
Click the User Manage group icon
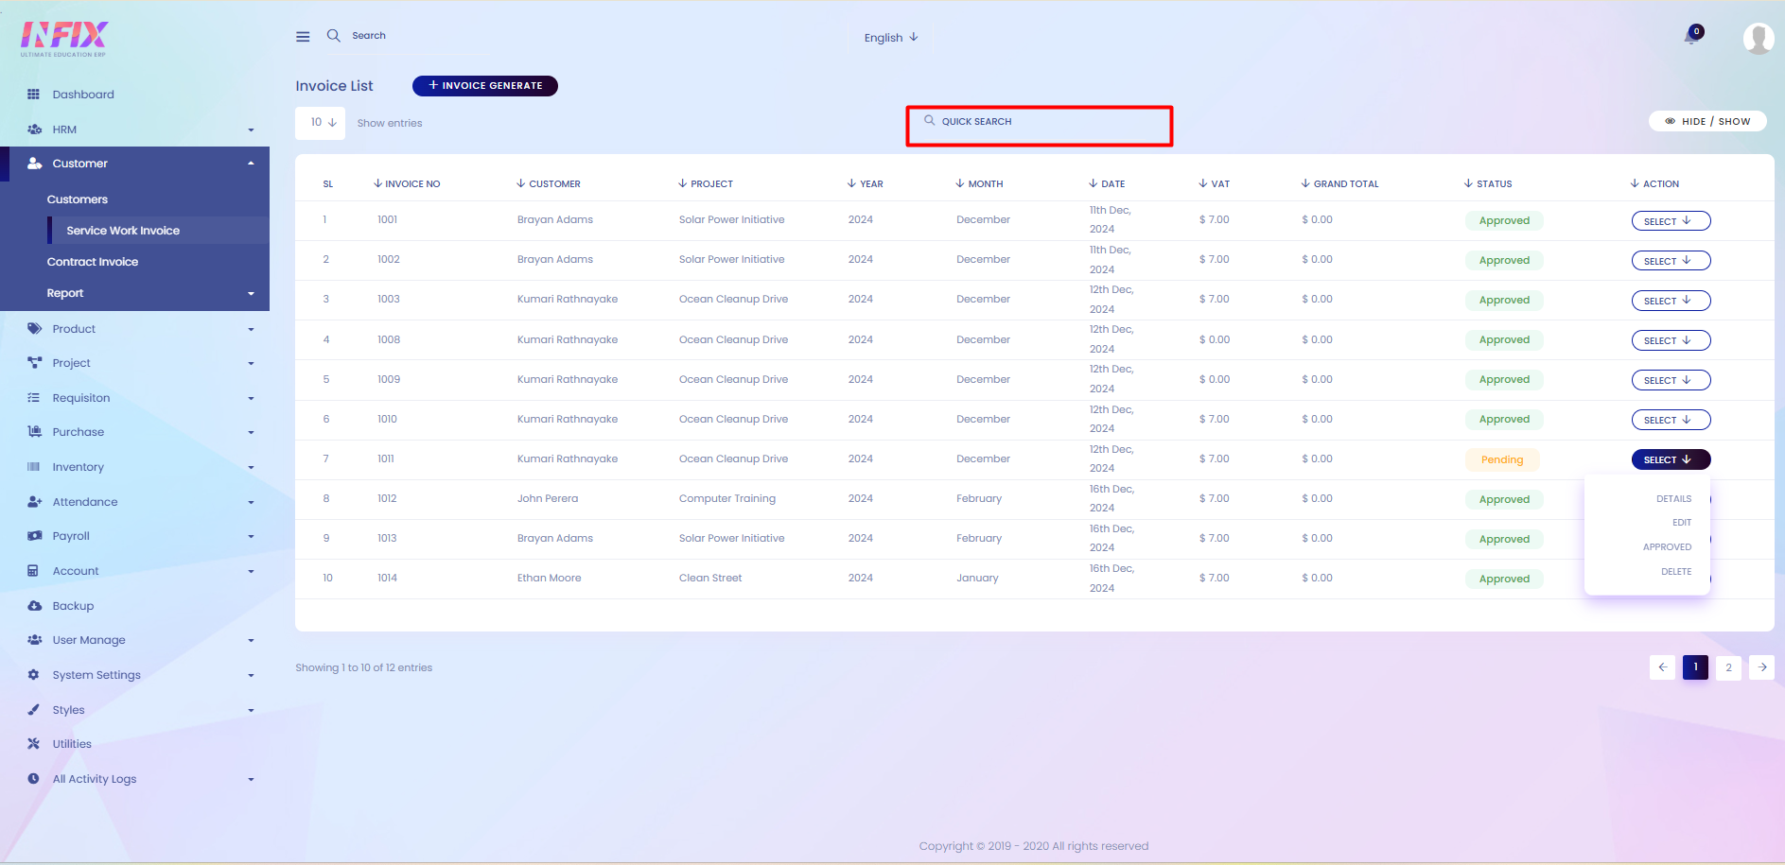pyautogui.click(x=34, y=640)
